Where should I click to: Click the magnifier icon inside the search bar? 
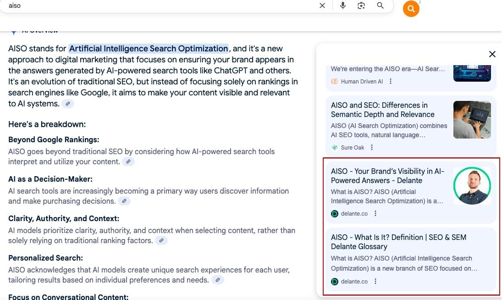click(380, 6)
